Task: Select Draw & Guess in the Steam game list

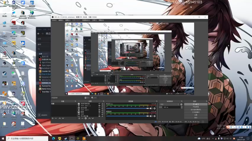Action: click(x=45, y=74)
